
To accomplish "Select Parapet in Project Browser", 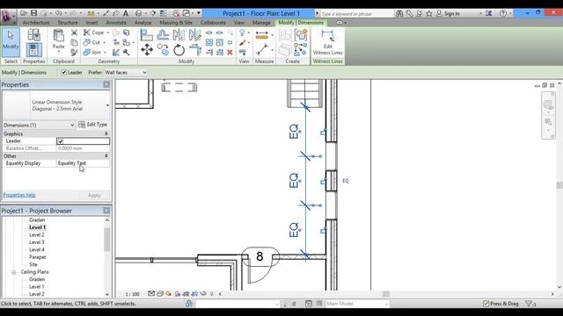I will click(37, 257).
